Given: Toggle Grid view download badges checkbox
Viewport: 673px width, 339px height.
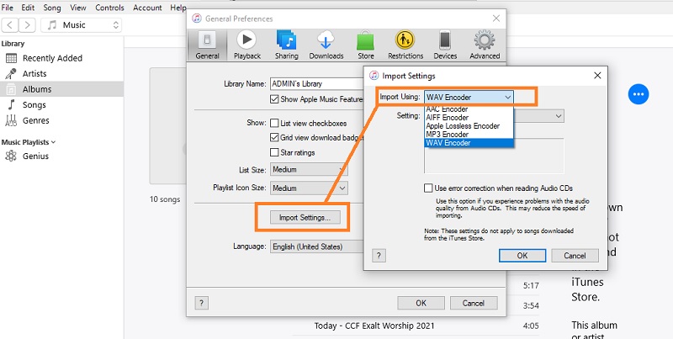Looking at the screenshot, I should coord(274,138).
